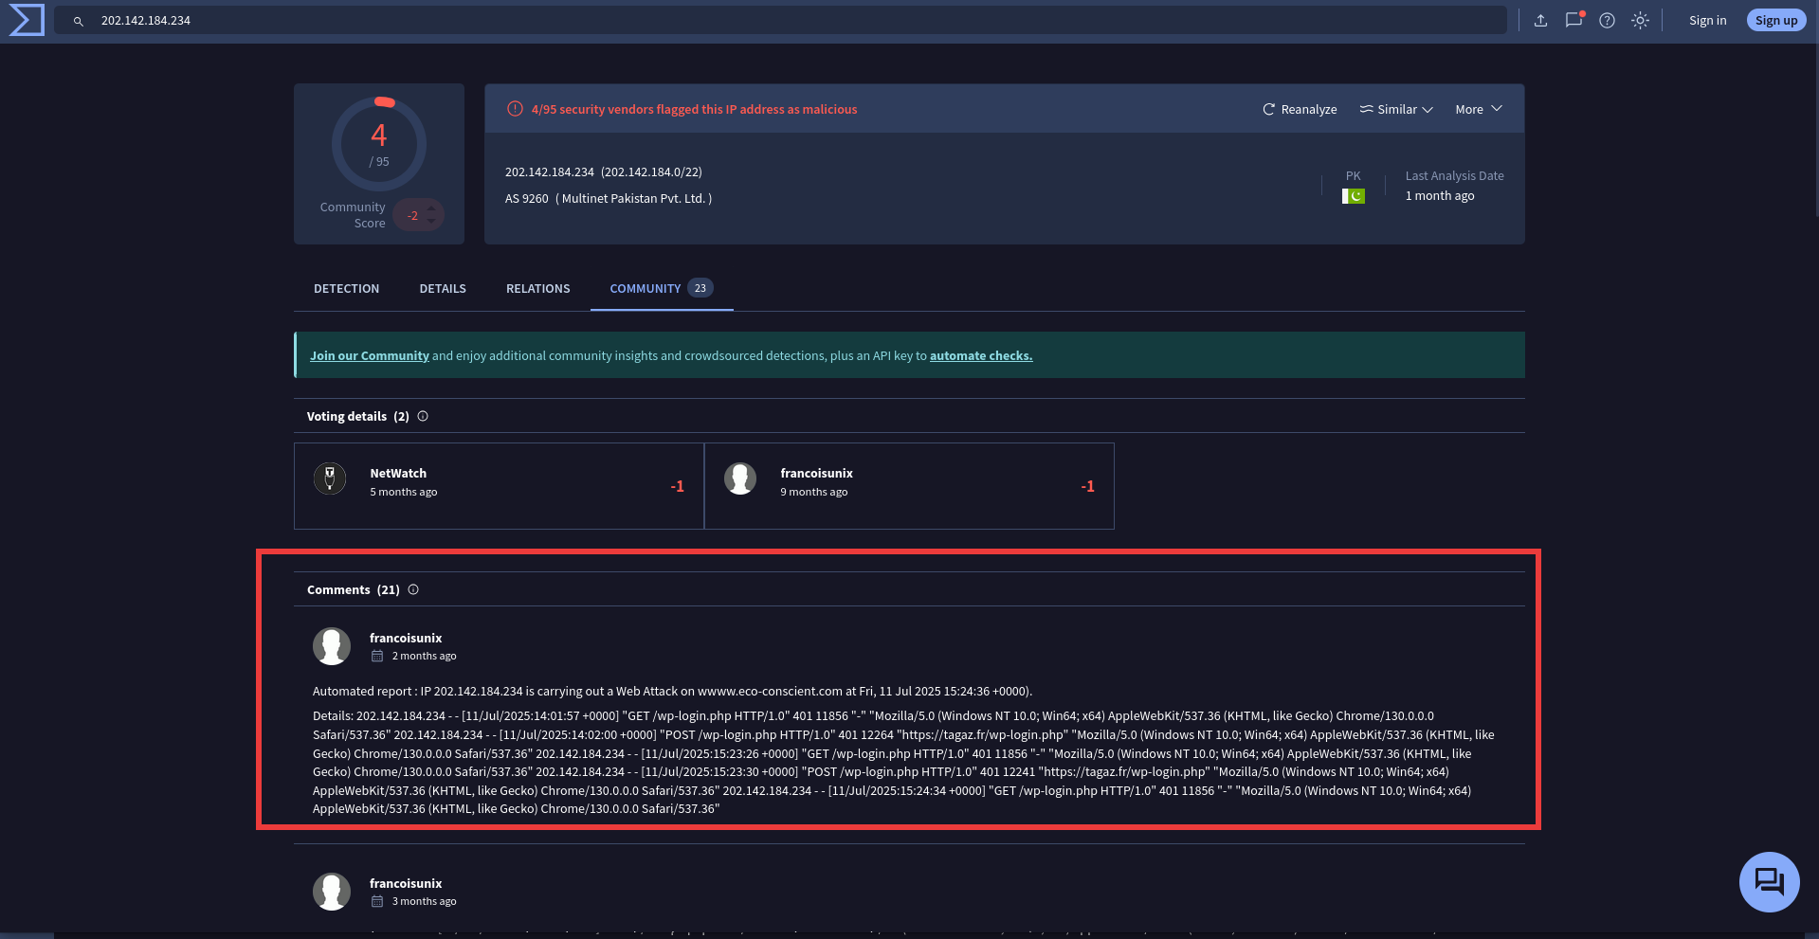This screenshot has height=939, width=1819.
Task: Click the info icon beside Voting details
Action: click(x=422, y=416)
